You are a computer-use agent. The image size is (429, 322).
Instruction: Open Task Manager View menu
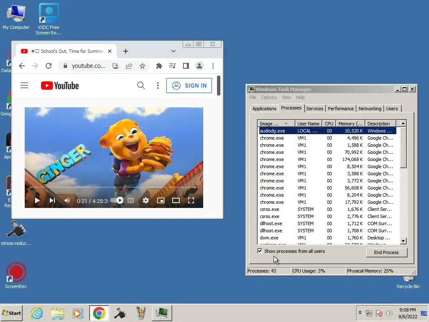(286, 97)
